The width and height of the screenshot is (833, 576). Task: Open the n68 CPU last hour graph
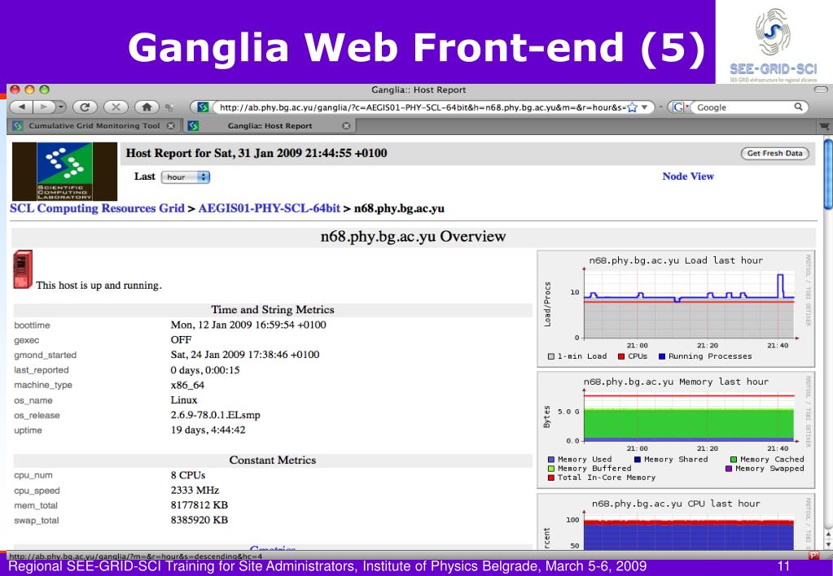click(x=676, y=521)
